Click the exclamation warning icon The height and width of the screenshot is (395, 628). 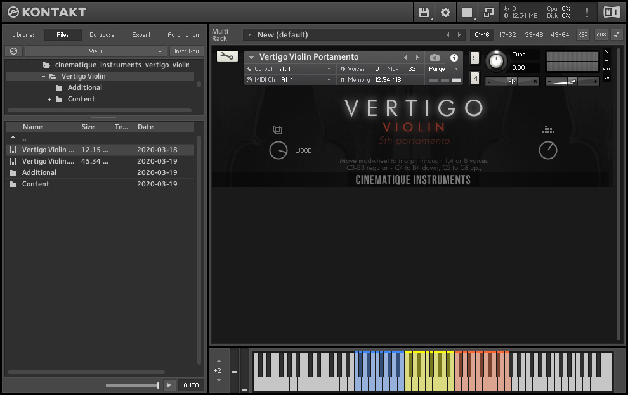[x=587, y=11]
